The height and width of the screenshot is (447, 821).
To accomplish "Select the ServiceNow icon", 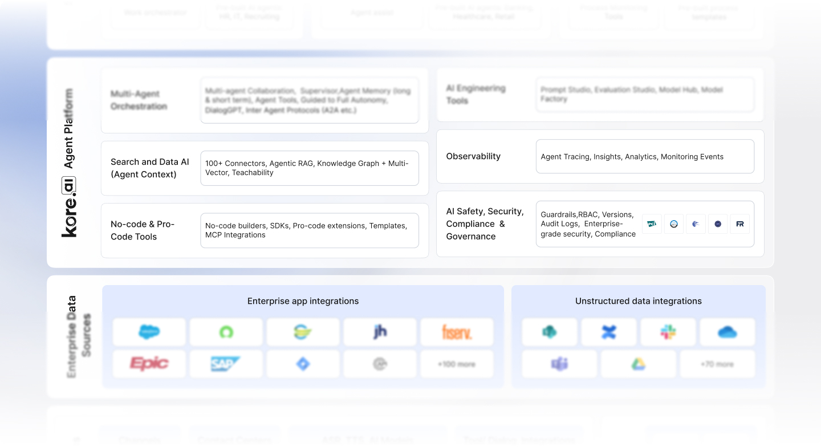I will click(226, 332).
